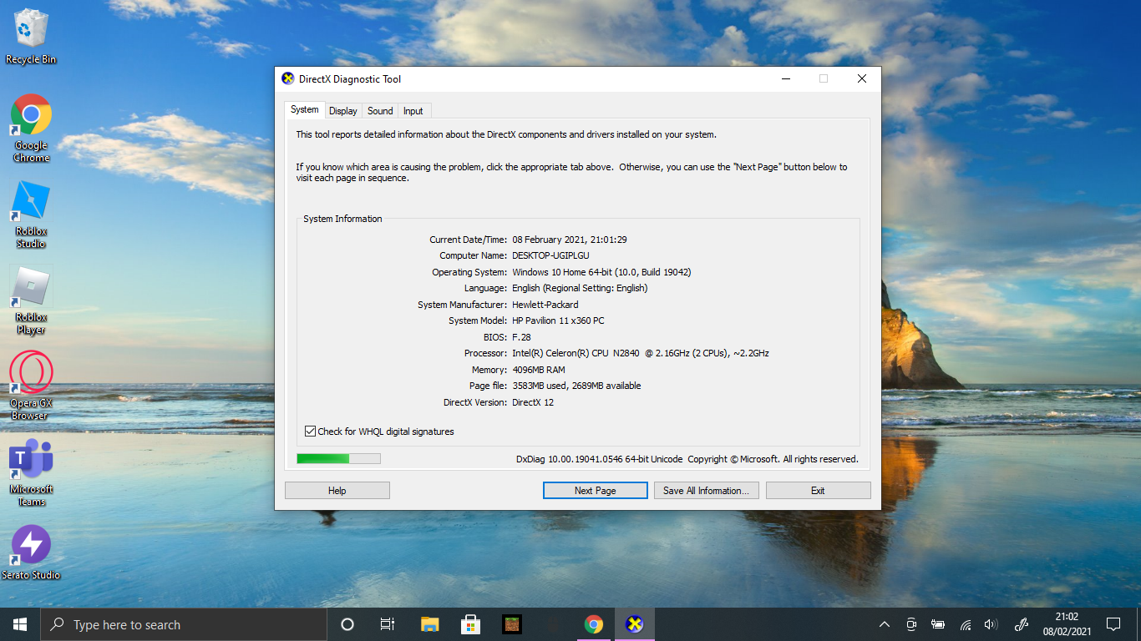
Task: Switch to the Display tab
Action: tap(342, 111)
